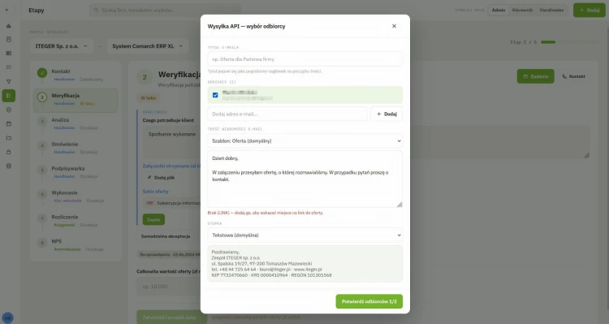Image resolution: width=609 pixels, height=324 pixels.
Task: Click the offer value field 'np. 10 000'
Action: point(169,287)
